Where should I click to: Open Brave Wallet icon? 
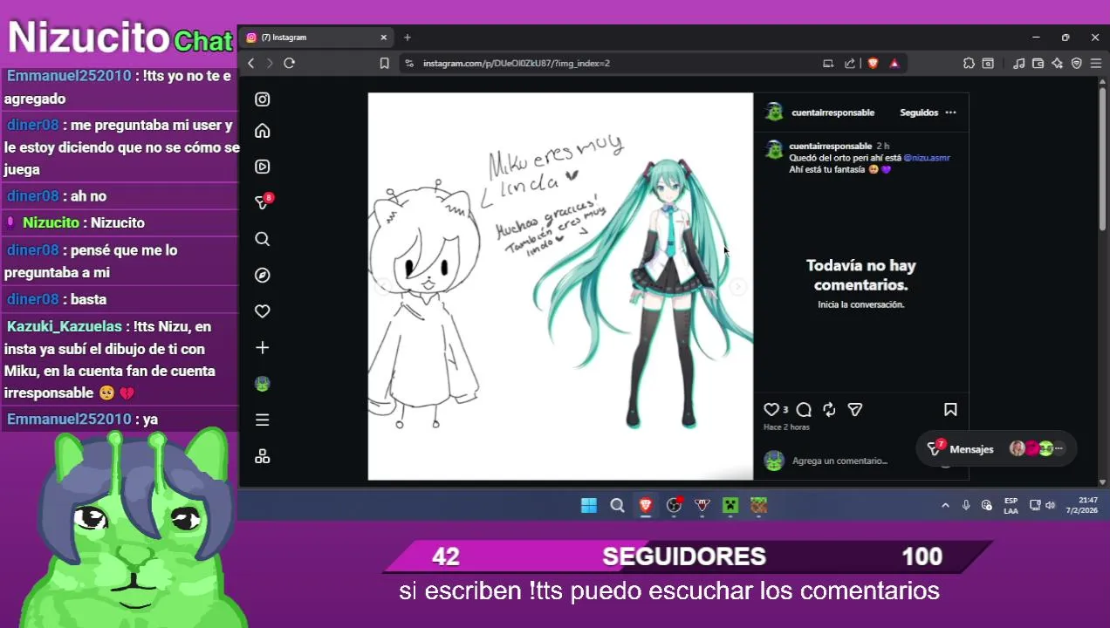click(x=1038, y=63)
